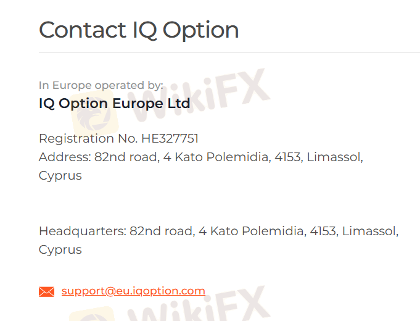Click the horizontal divider under the heading
420x321 pixels.
pyautogui.click(x=229, y=53)
